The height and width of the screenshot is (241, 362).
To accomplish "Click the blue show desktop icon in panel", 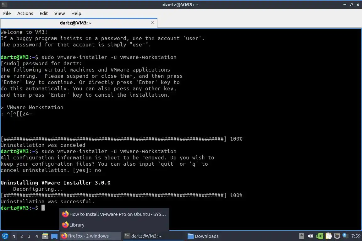I will pyautogui.click(x=54, y=236).
